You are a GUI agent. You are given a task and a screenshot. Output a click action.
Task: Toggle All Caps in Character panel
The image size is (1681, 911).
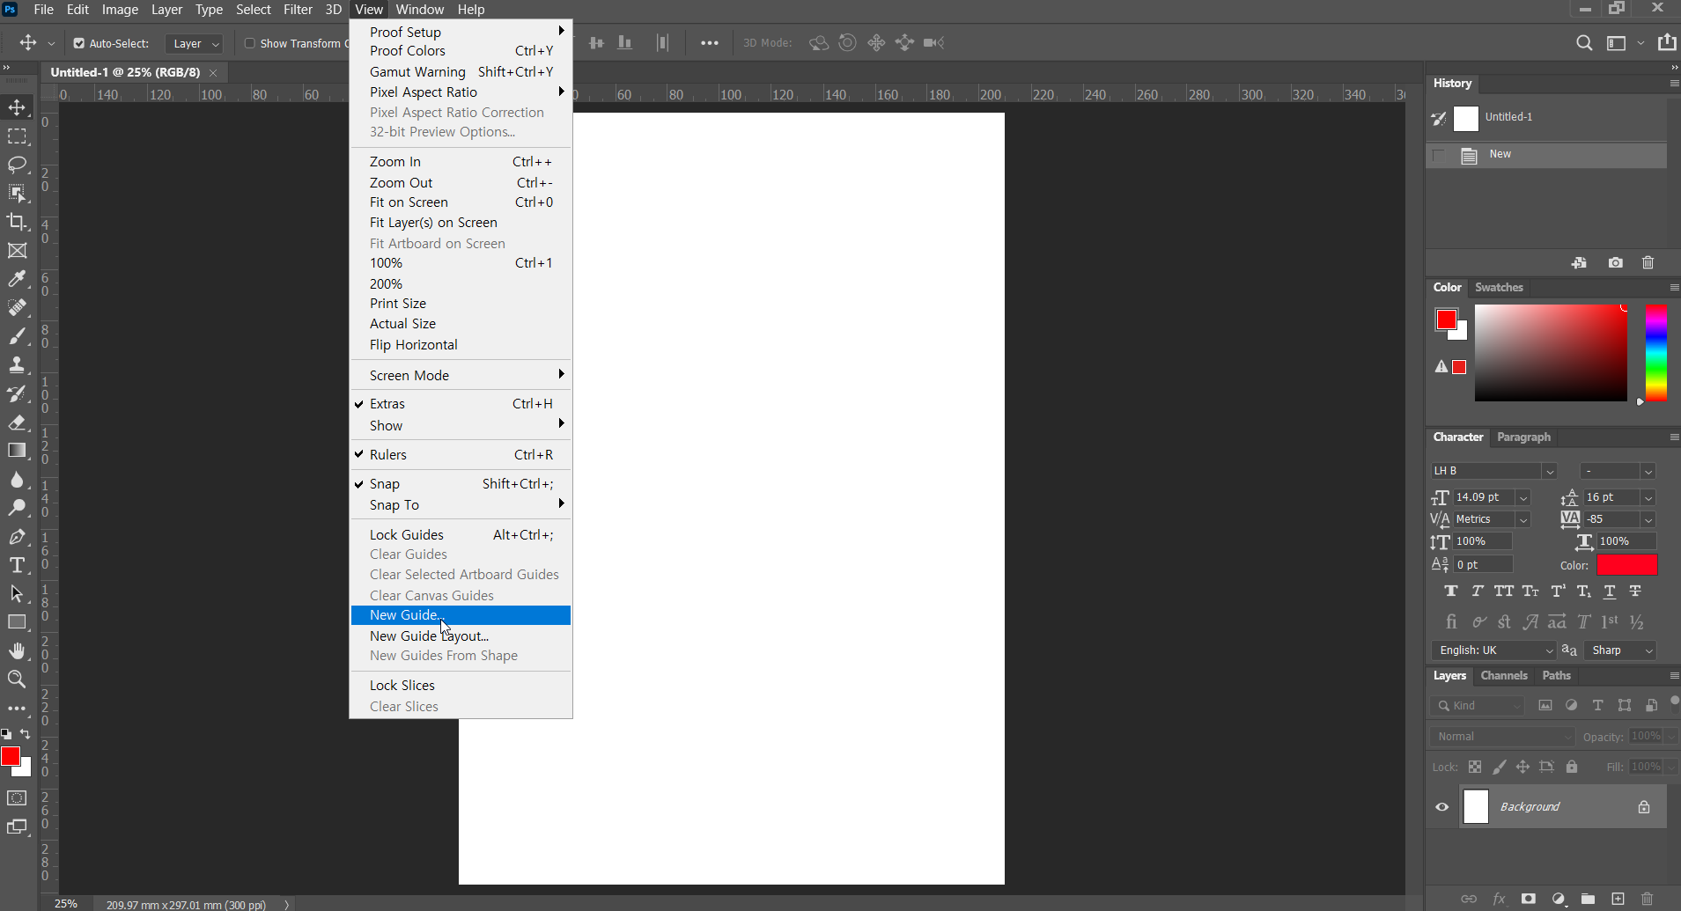(1504, 591)
